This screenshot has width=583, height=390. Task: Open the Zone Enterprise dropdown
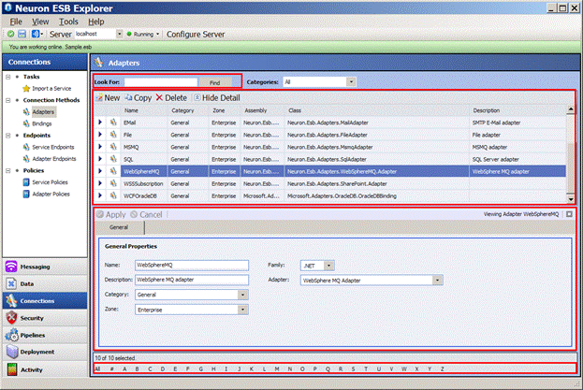pos(242,310)
